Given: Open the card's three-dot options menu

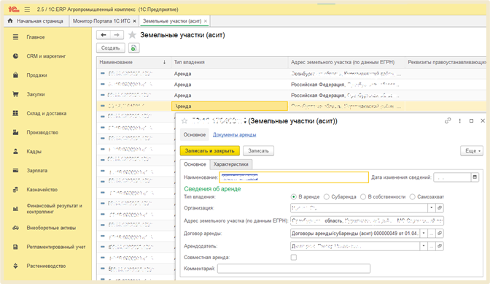Looking at the screenshot, I should (459, 120).
